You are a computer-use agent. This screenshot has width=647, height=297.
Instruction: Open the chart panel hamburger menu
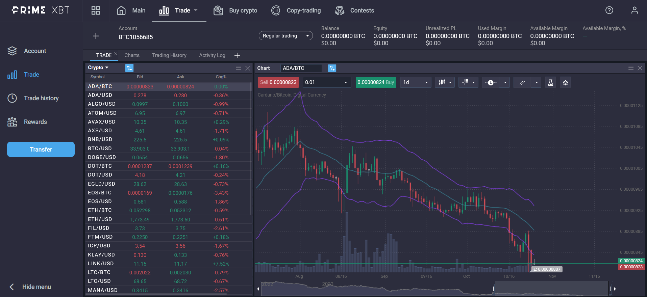631,68
